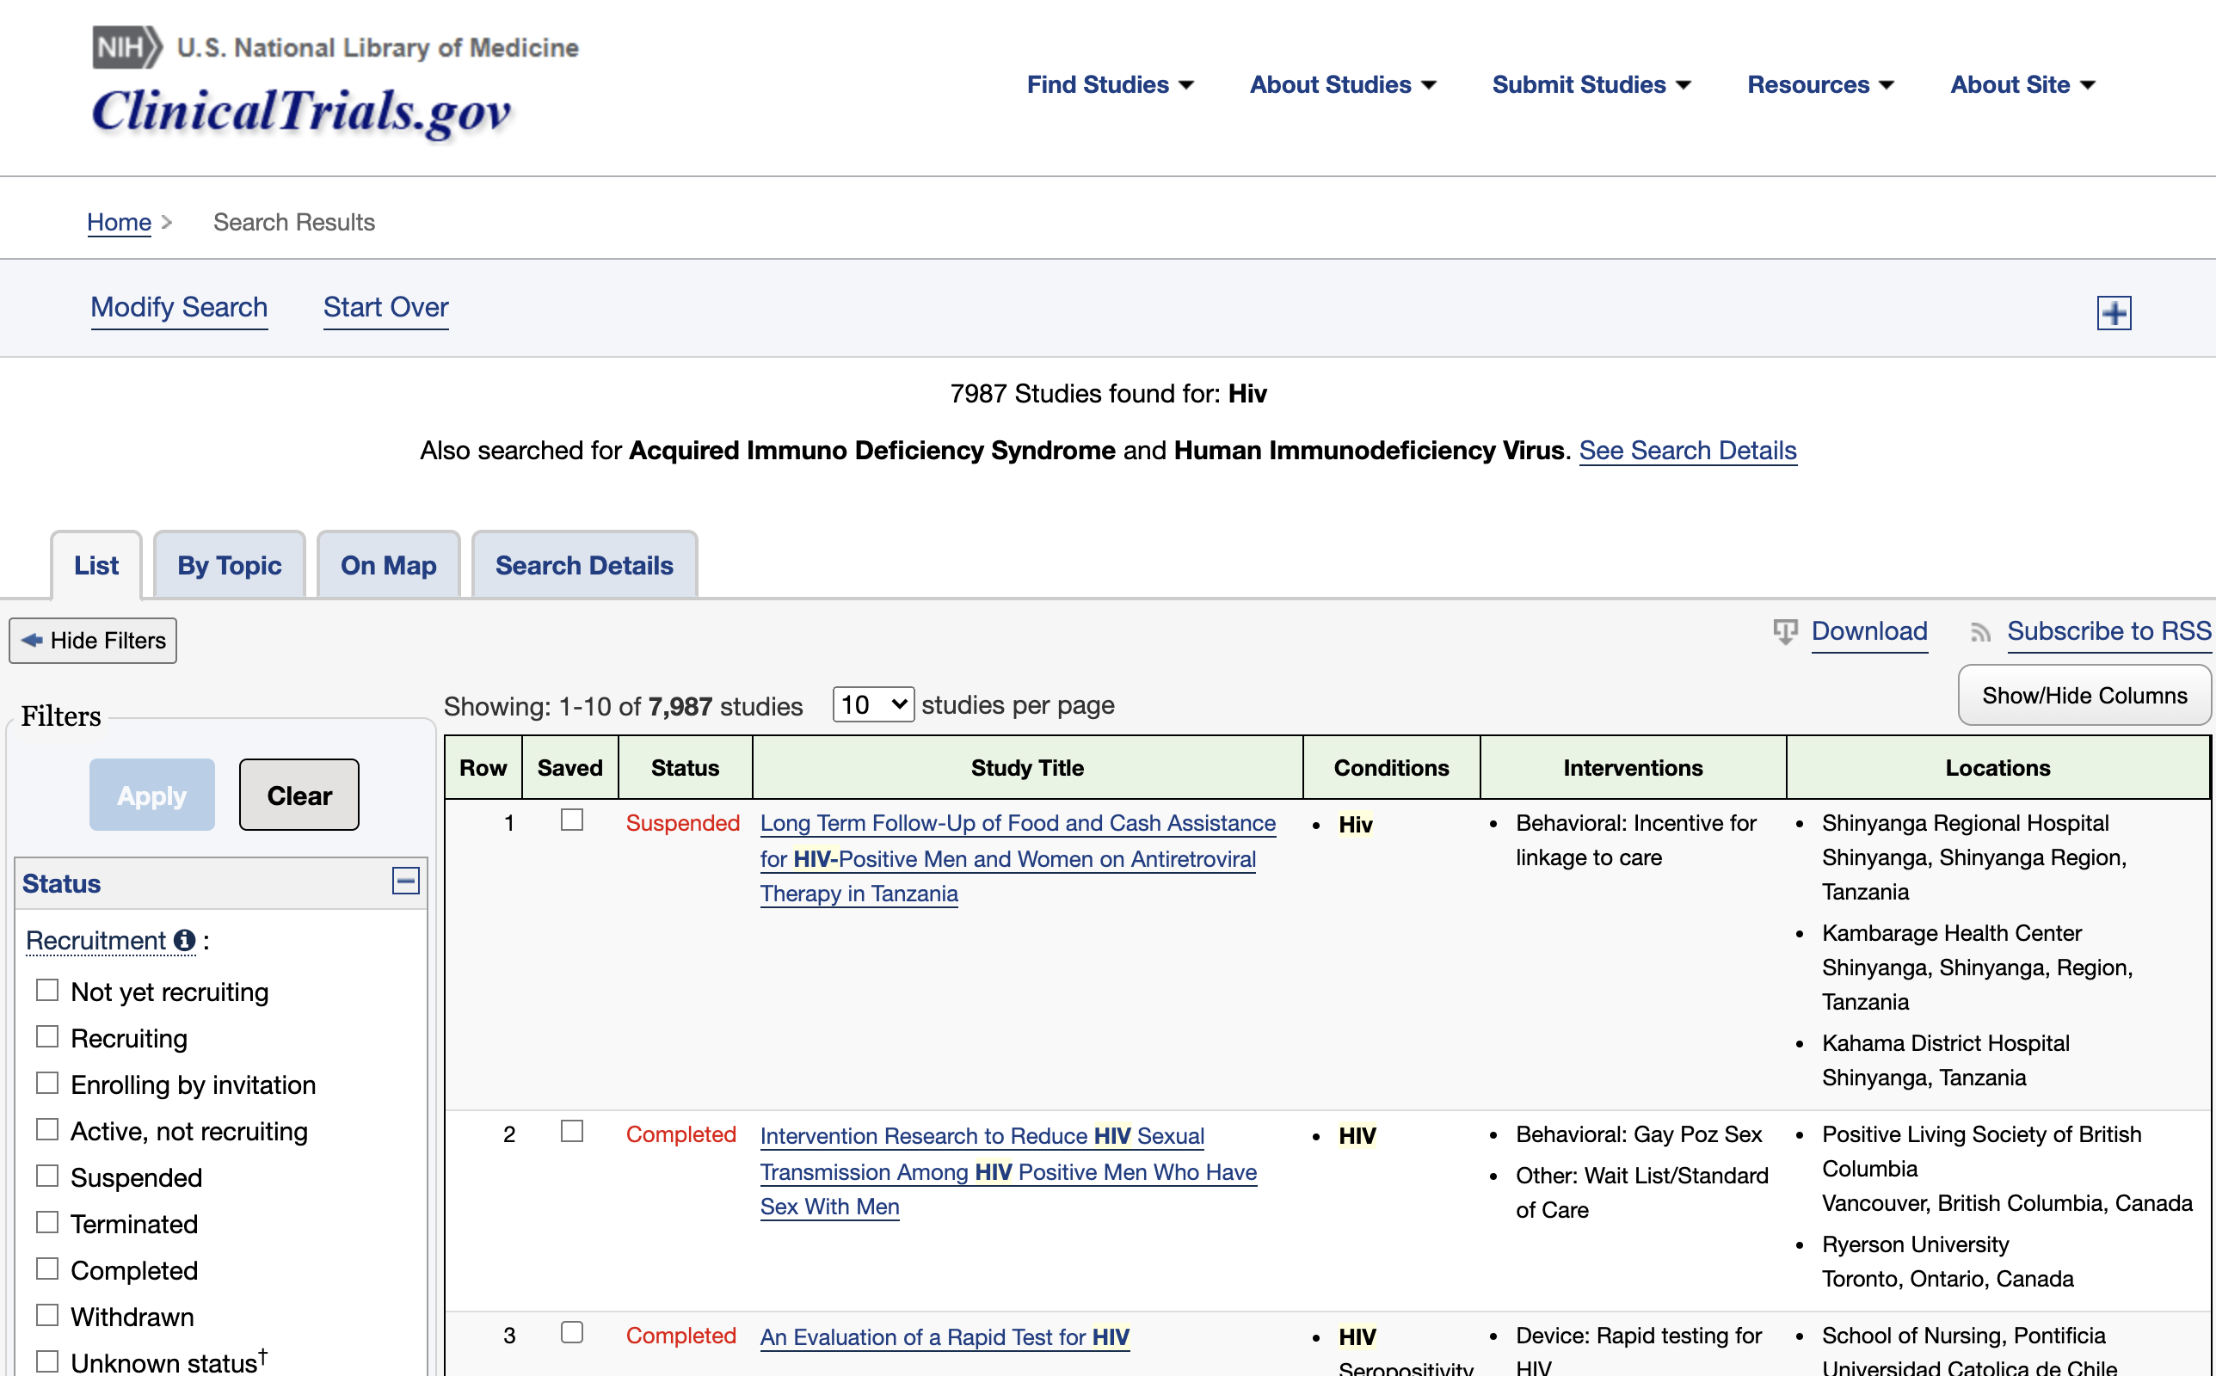This screenshot has width=2216, height=1376.
Task: Click the Clear filters button
Action: 299,795
